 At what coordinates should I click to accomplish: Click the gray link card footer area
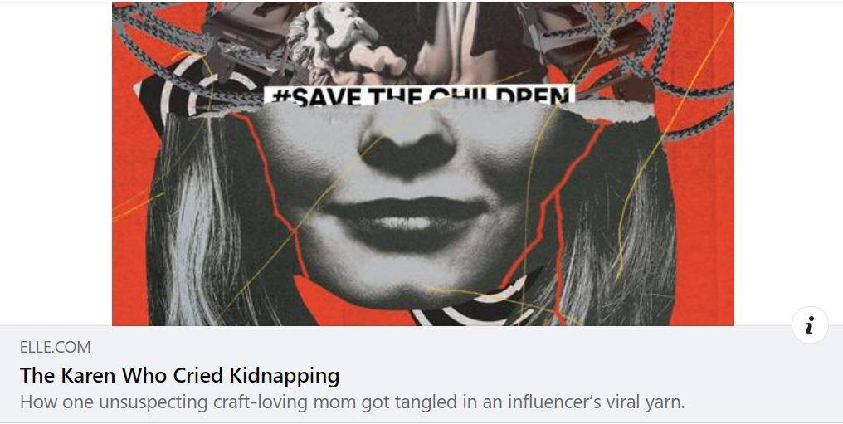click(x=421, y=374)
